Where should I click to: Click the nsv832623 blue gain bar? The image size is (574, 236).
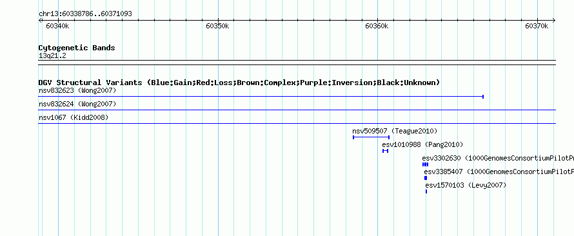(x=261, y=97)
